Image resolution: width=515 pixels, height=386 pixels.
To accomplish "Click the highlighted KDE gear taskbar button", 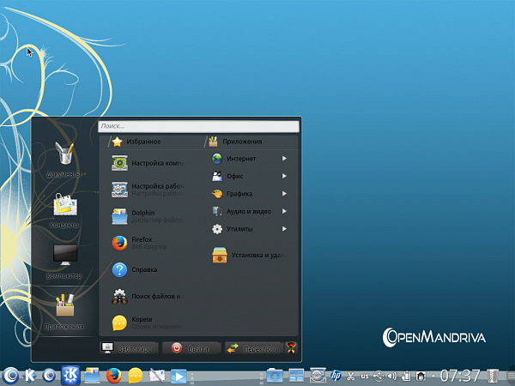I will (x=70, y=375).
